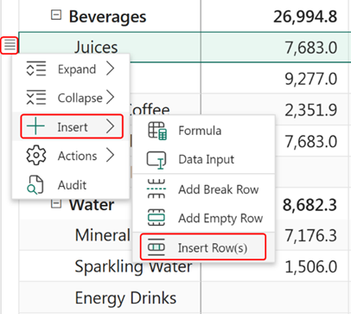This screenshot has height=314, width=351.
Task: Choose Collapse from the context menu
Action: click(71, 98)
